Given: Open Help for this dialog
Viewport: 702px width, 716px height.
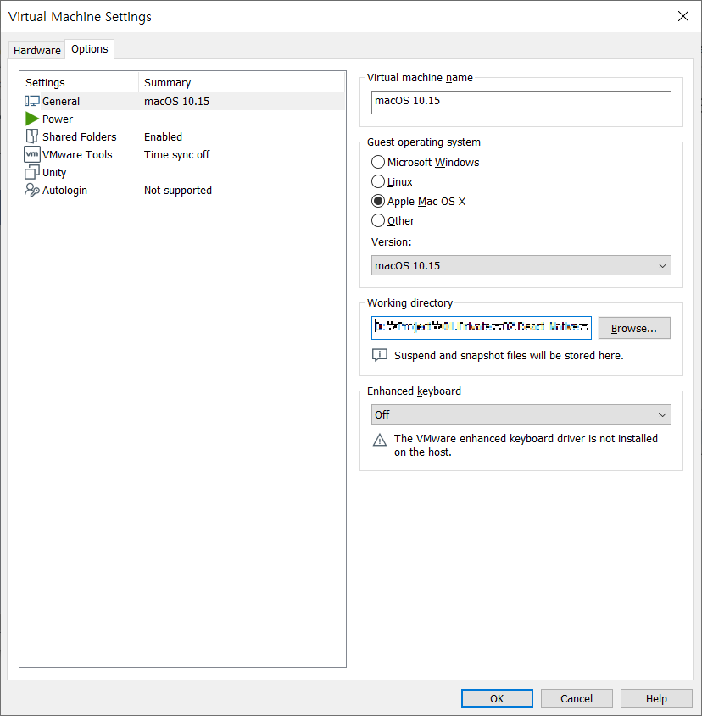Looking at the screenshot, I should tap(656, 698).
